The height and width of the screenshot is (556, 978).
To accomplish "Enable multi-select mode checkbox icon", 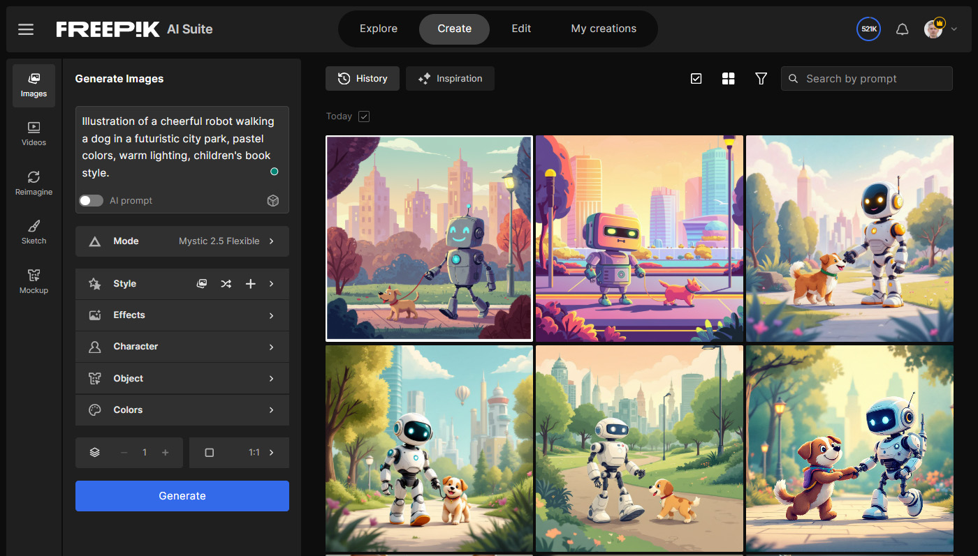I will pos(696,79).
